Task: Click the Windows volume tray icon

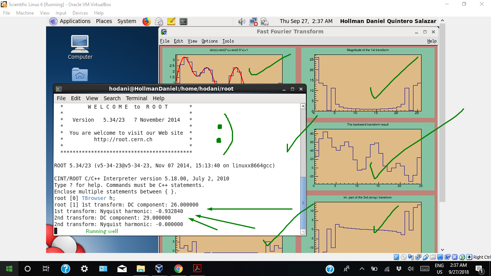Action: [x=411, y=269]
